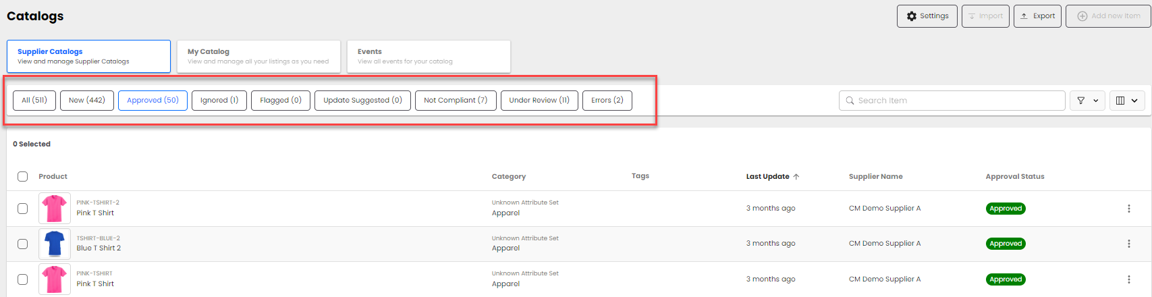Expand the filter funnel dropdown
Viewport: 1152px width, 297px height.
coord(1087,101)
